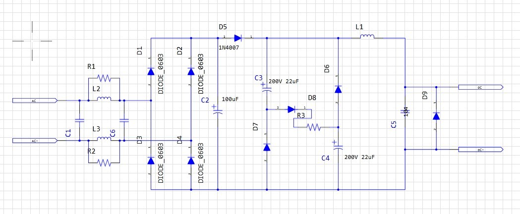Select D2's 'DIODE_0603' label
Viewport: 520px width, 214px height.
tap(201, 74)
